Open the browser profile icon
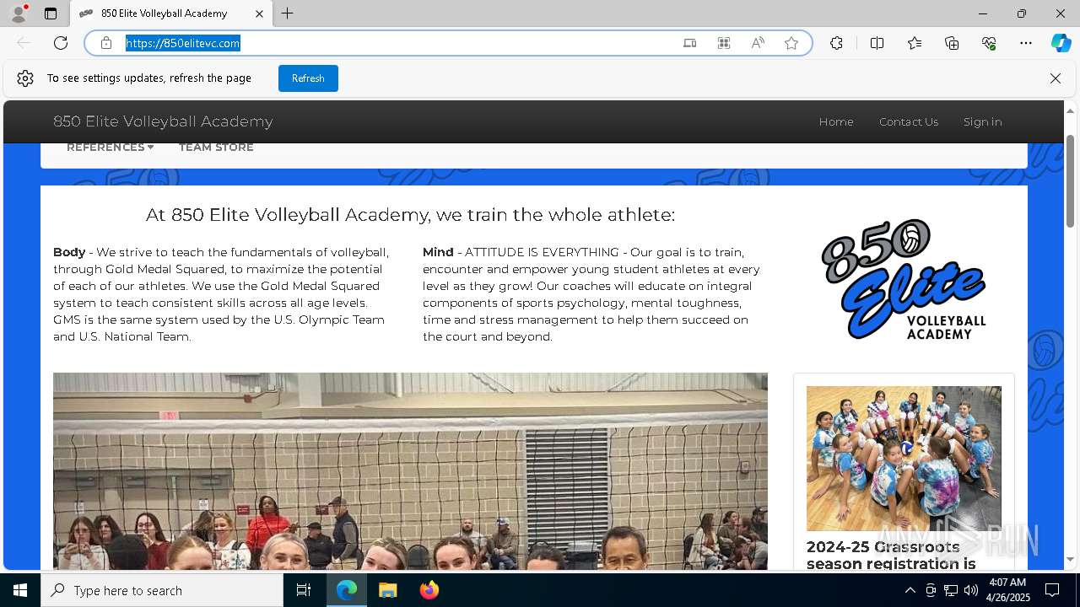The height and width of the screenshot is (607, 1080). click(18, 13)
